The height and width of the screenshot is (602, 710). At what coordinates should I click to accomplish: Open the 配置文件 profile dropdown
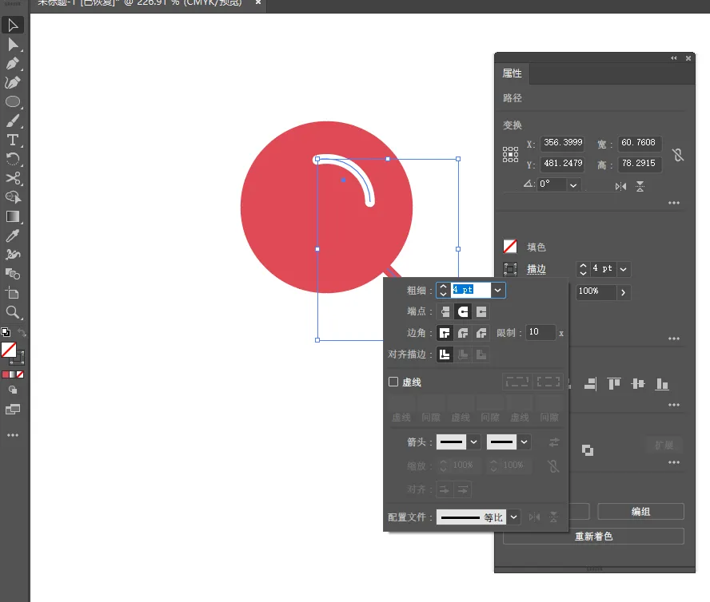[514, 517]
